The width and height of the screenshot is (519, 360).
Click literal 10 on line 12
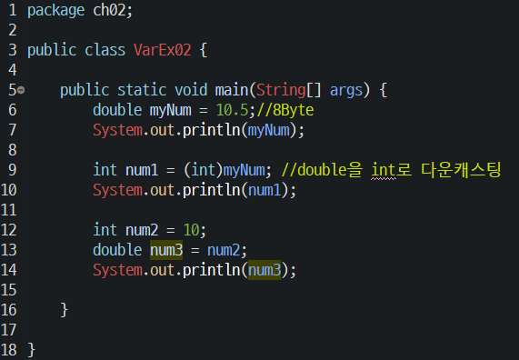(191, 230)
